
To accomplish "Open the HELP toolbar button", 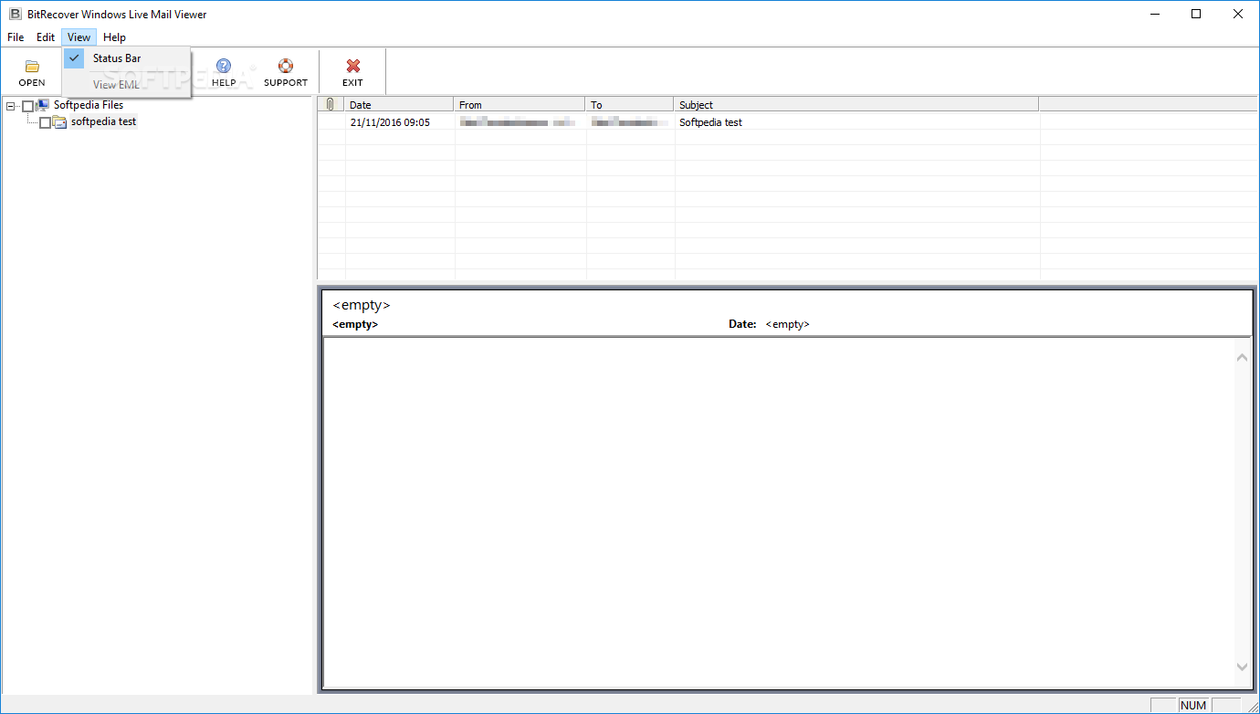I will [x=224, y=72].
